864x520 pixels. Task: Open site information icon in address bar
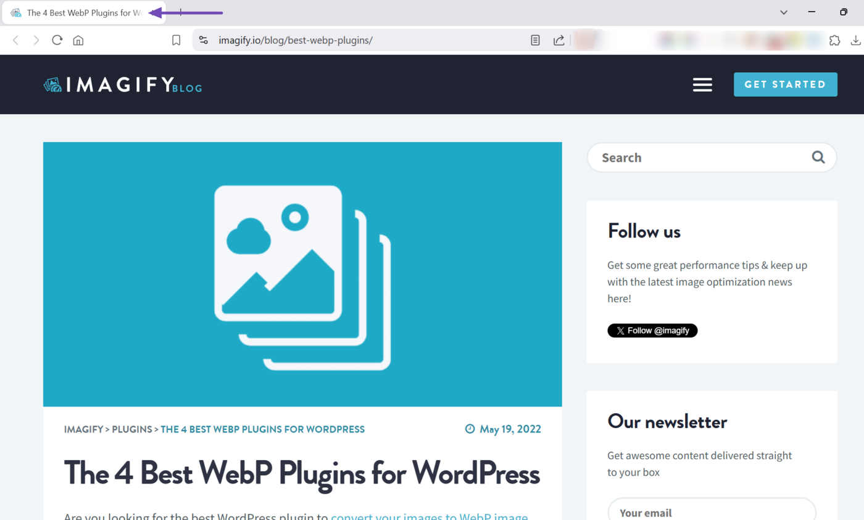tap(204, 41)
